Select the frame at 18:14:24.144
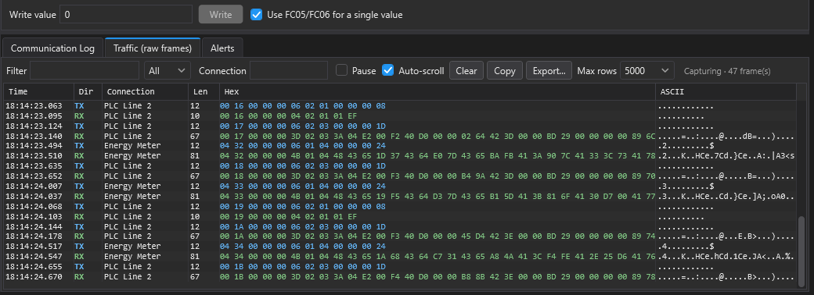814x295 pixels. coord(400,226)
